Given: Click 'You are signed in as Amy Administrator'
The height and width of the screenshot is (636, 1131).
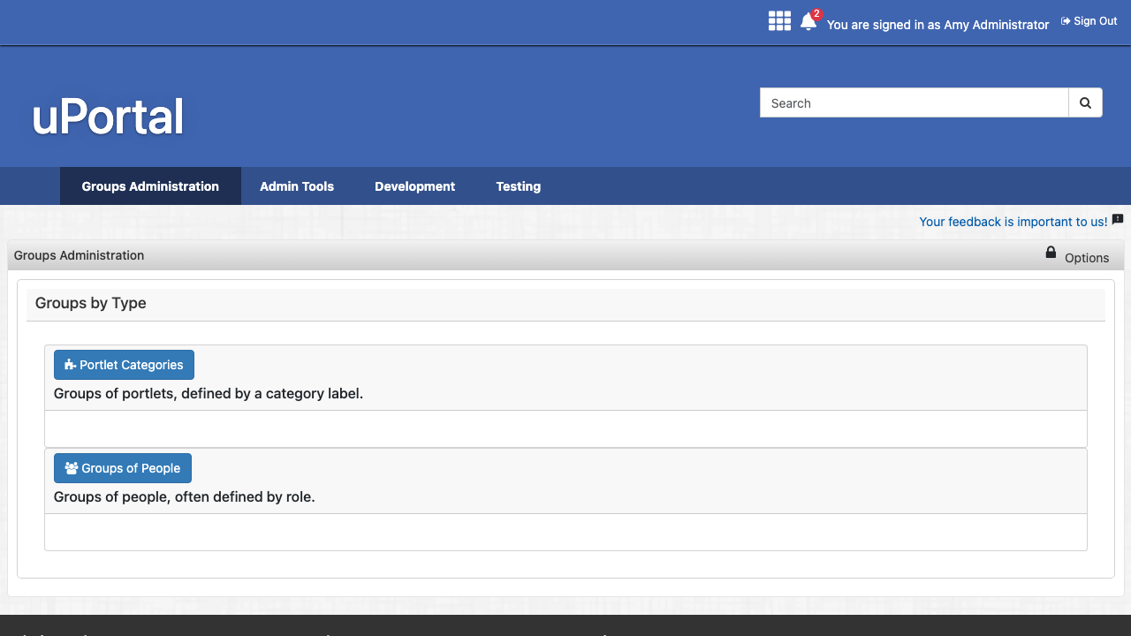Looking at the screenshot, I should 938,25.
